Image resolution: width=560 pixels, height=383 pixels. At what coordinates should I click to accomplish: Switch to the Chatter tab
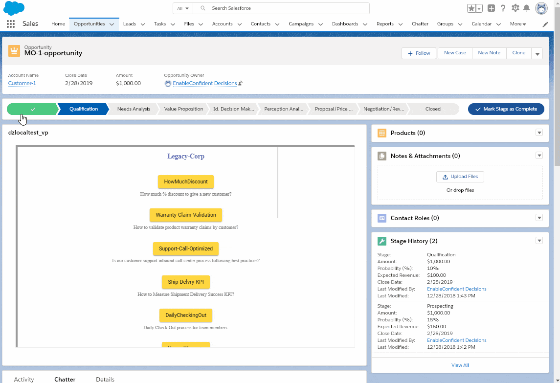[65, 379]
